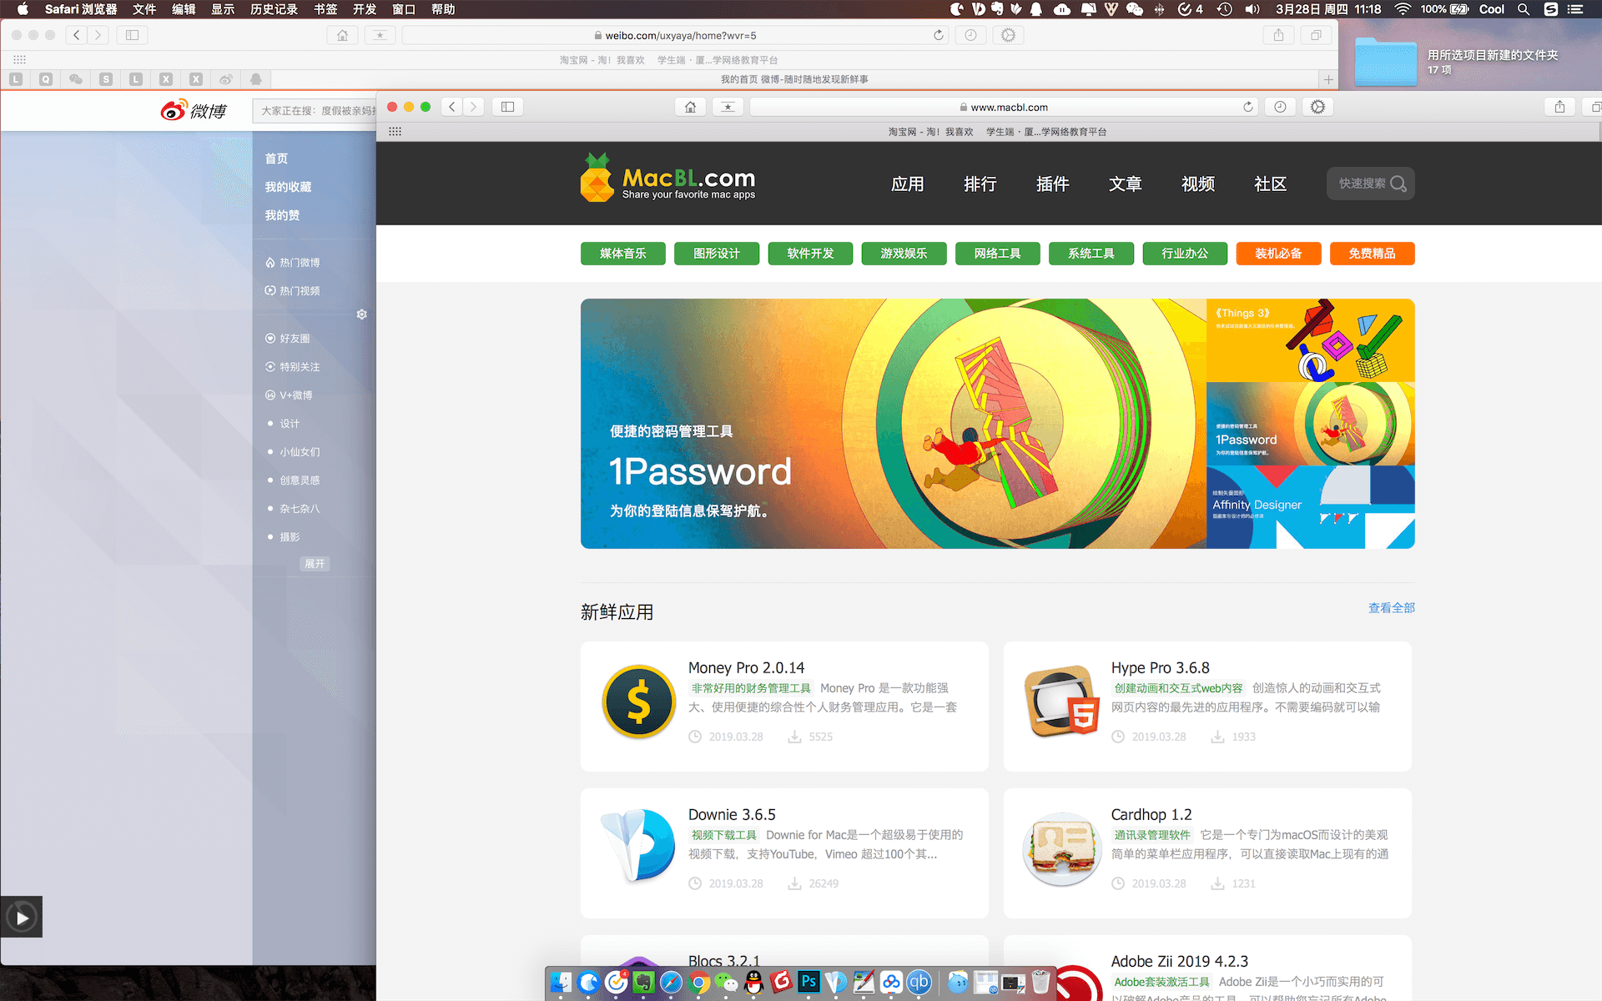Open the Weibo sidebar group settings gear
This screenshot has width=1602, height=1001.
coord(362,314)
